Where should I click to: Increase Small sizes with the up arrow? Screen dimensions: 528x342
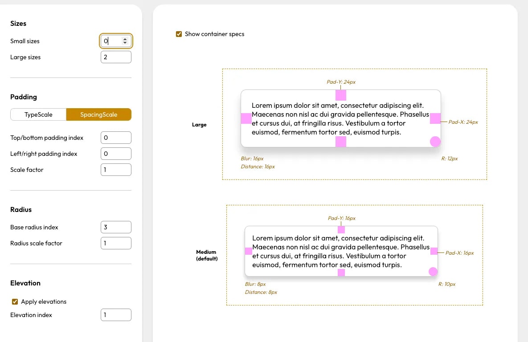[125, 39]
